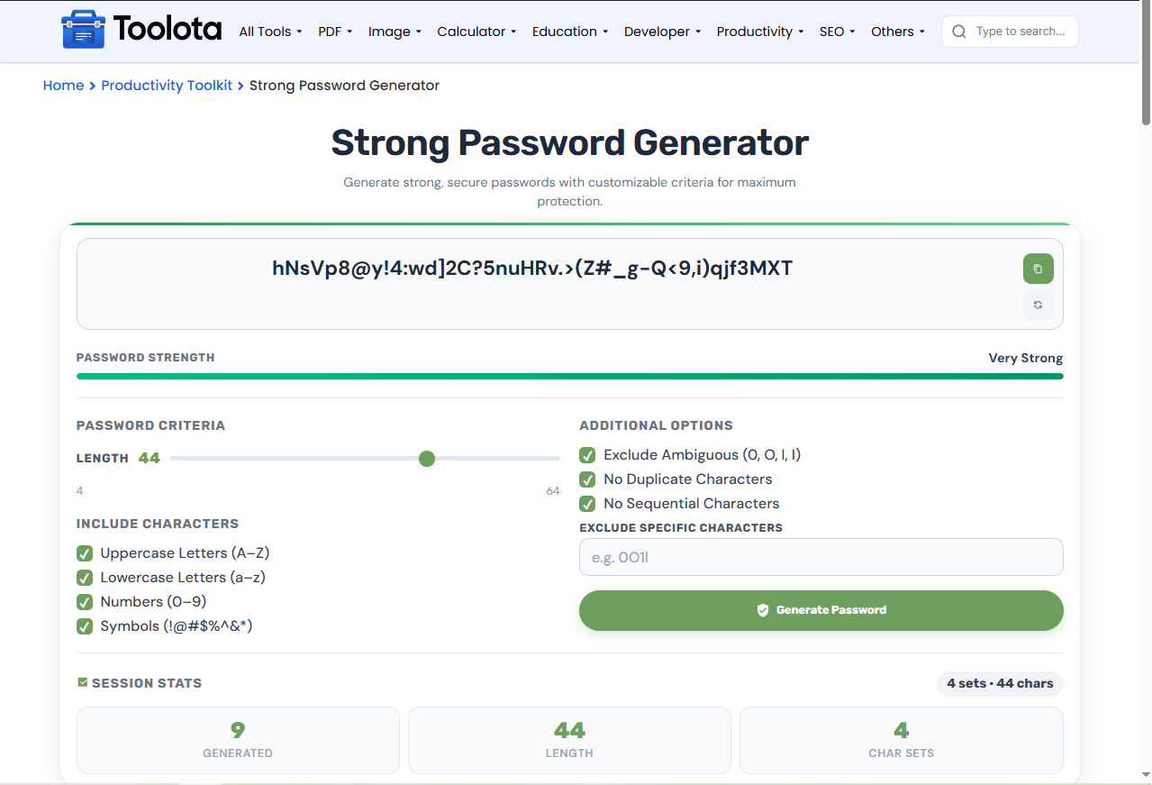Screen dimensions: 1152x785
Task: Click the Toolota brand name
Action: click(x=168, y=30)
